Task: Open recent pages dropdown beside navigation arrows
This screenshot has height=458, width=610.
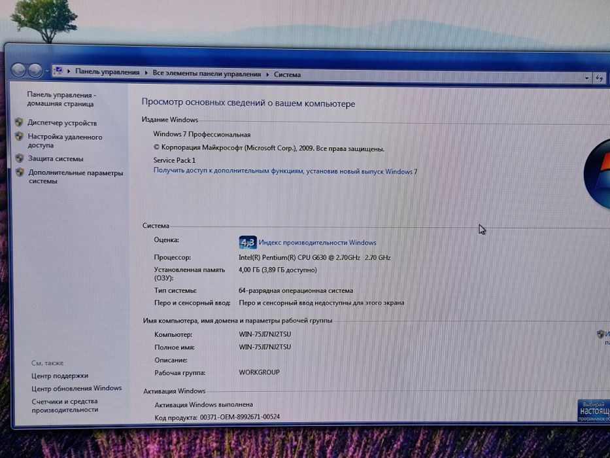Action: (46, 71)
